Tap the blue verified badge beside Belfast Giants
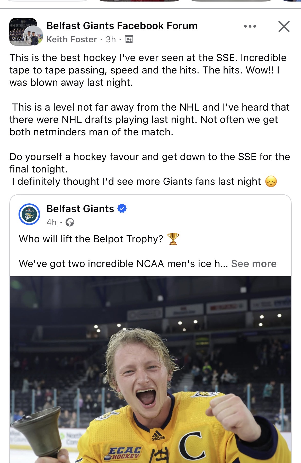Screen dimensions: 301x463 [122, 208]
